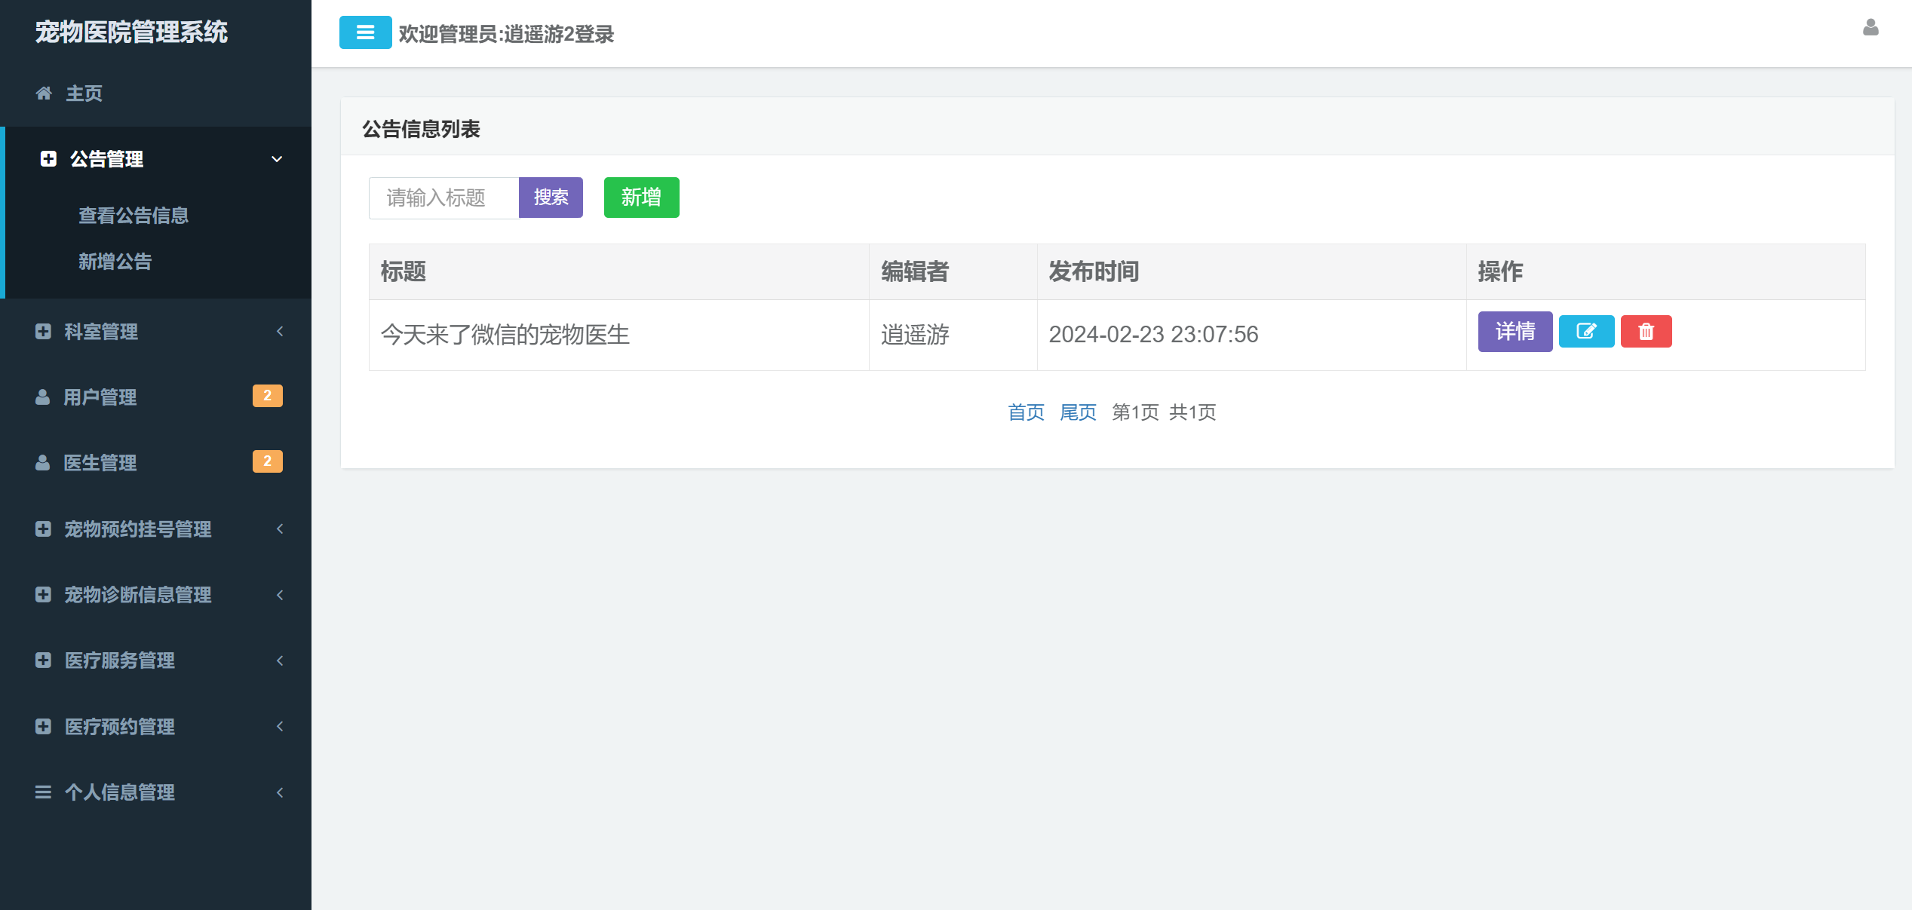
Task: Toggle the sidebar with the hamburger button
Action: point(365,32)
